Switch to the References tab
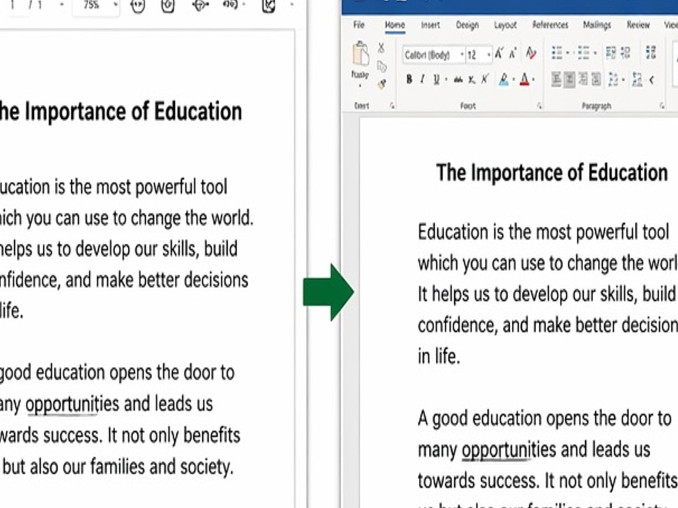The width and height of the screenshot is (678, 508). [x=550, y=25]
